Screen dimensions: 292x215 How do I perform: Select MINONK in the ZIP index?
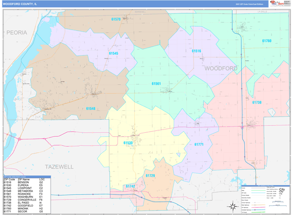coord(23,209)
